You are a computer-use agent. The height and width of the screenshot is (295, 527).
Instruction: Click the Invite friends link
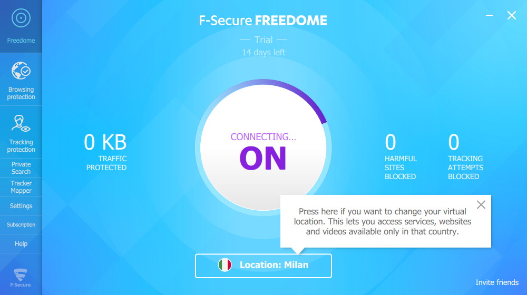(x=497, y=282)
